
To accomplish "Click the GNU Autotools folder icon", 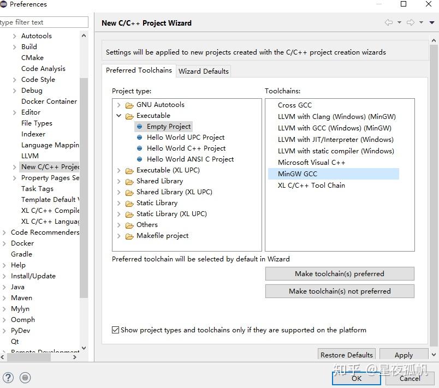I will [x=129, y=105].
